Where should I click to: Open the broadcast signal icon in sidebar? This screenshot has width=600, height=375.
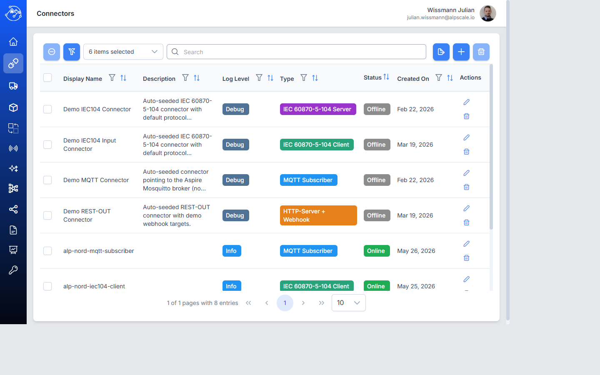click(13, 148)
